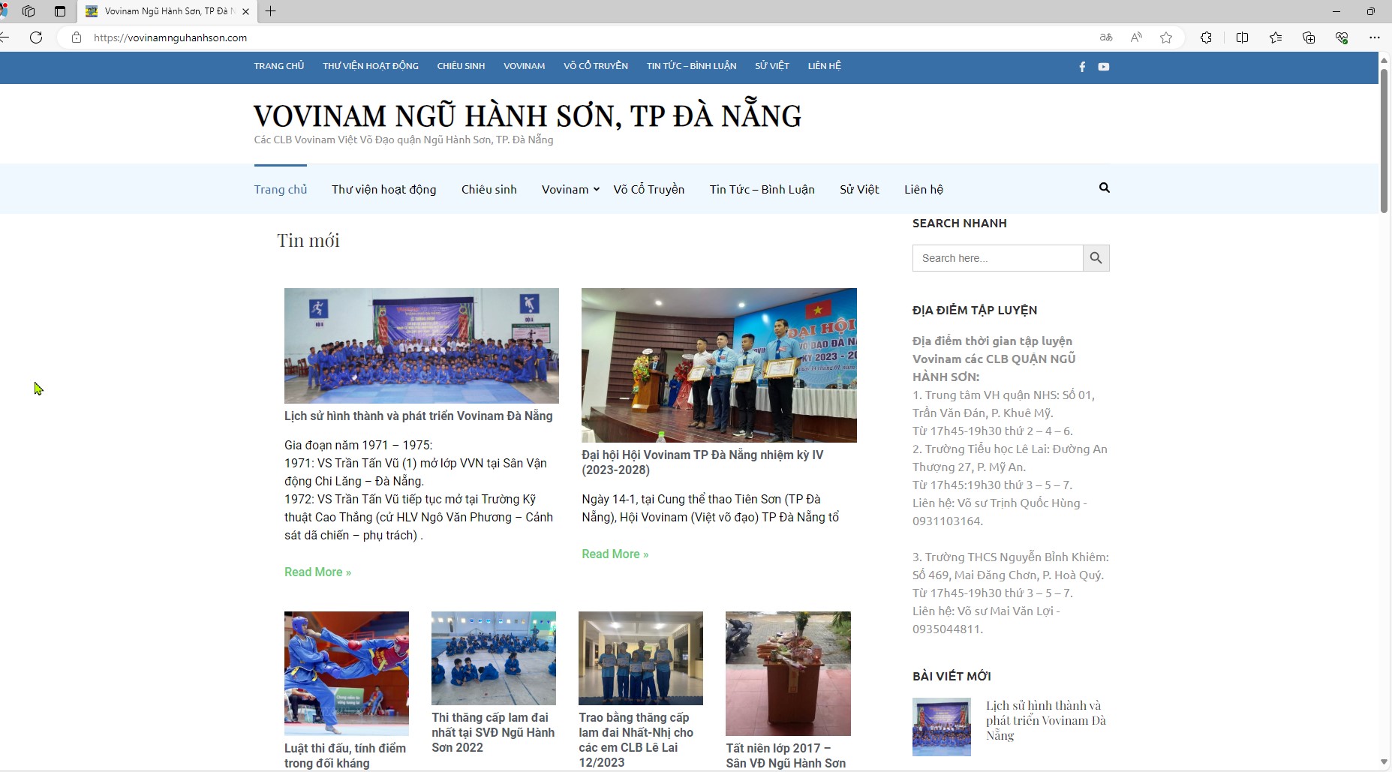
Task: Click the browser address bar URL
Action: [170, 38]
